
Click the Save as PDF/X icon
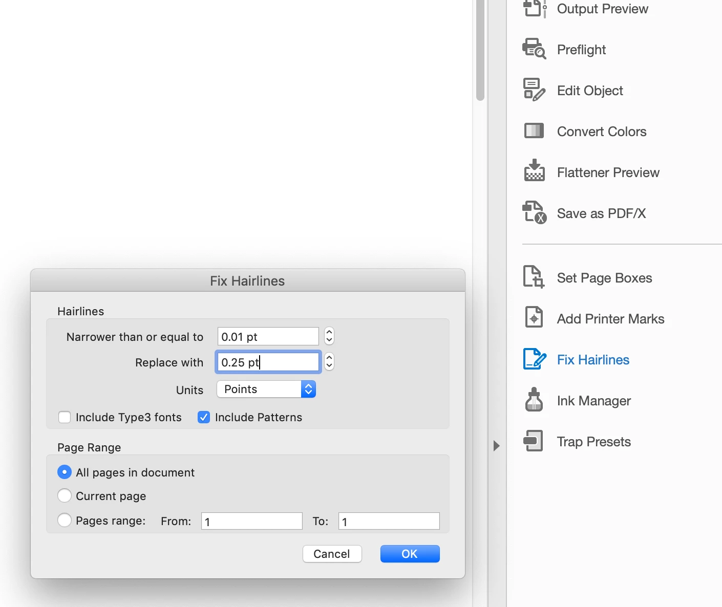(534, 212)
